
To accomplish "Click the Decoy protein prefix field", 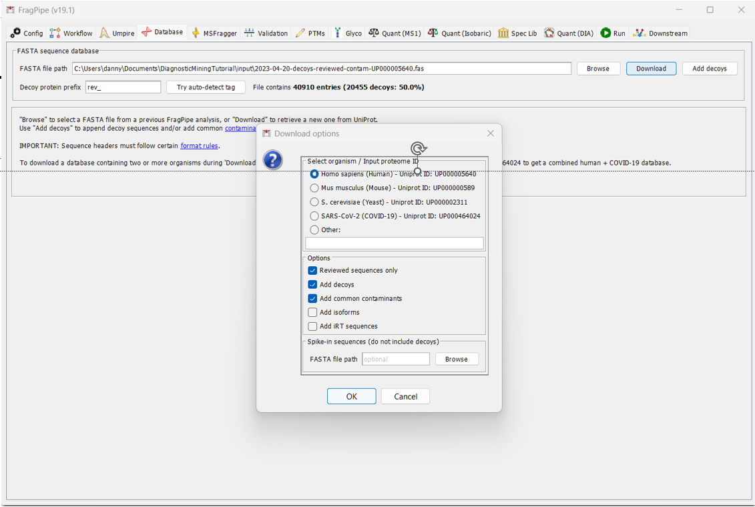I will click(123, 87).
